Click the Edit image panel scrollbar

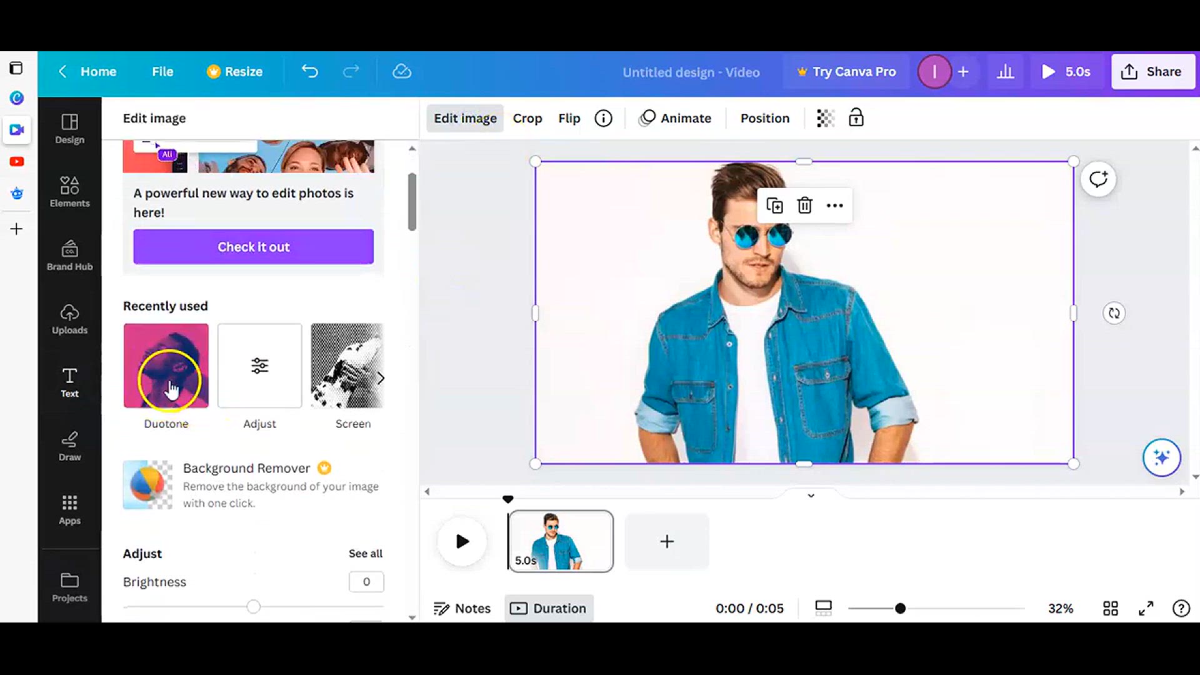[412, 202]
